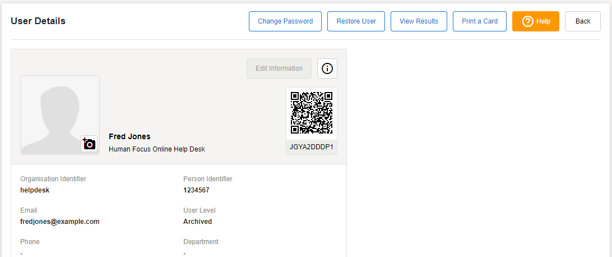Open the information circle icon
This screenshot has width=612, height=257.
[327, 68]
